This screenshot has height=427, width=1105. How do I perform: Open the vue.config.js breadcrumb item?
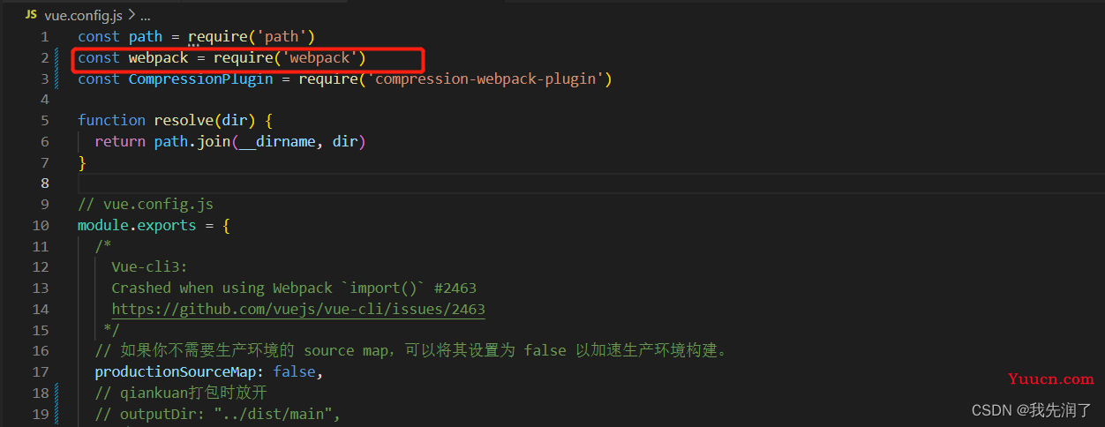[x=85, y=15]
